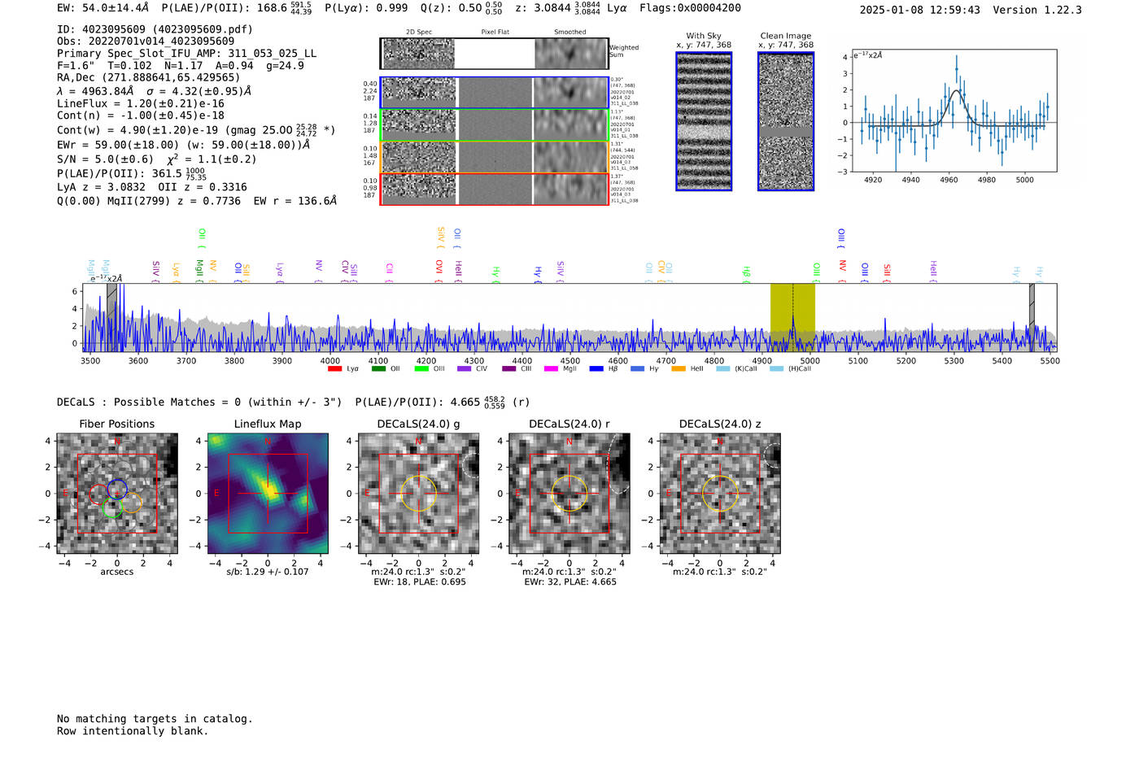
Task: Click the weighted sum 2D Spec cutout
Action: point(418,54)
